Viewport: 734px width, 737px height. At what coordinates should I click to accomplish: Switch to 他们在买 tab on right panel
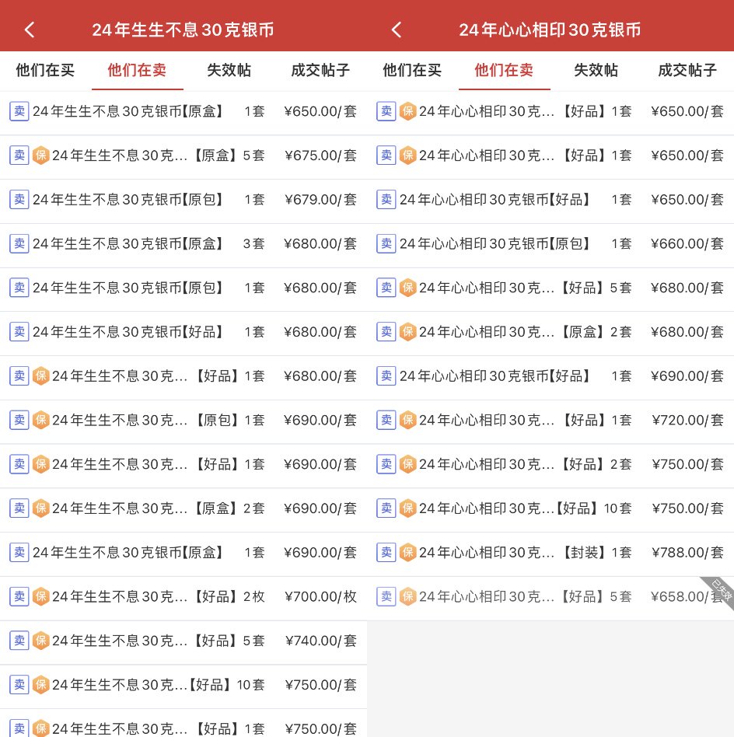[413, 70]
